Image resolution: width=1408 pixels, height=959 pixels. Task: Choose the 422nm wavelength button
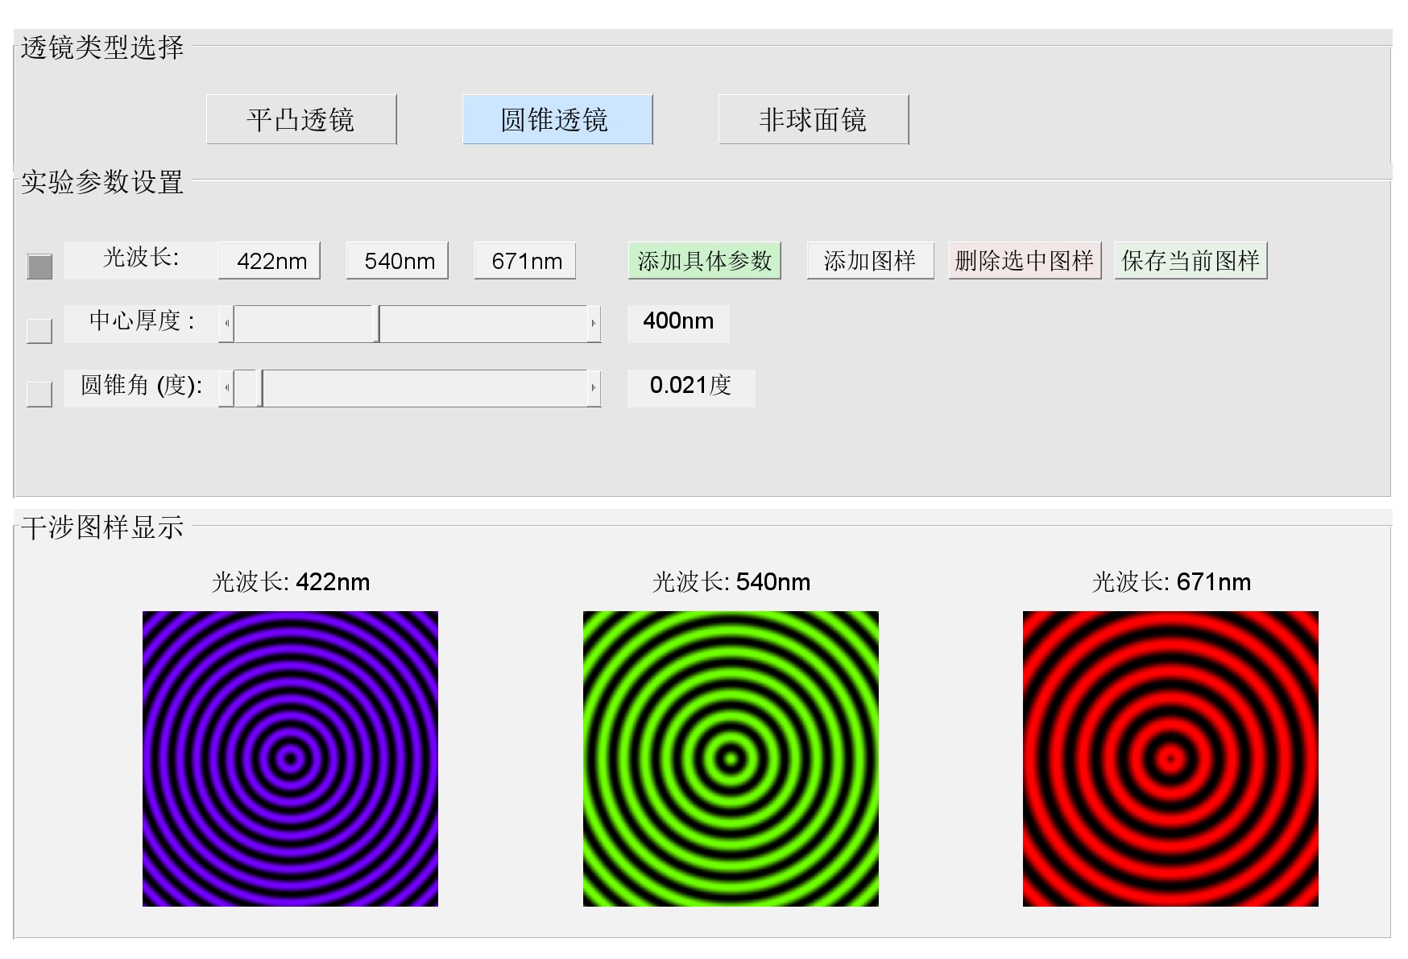click(x=269, y=261)
